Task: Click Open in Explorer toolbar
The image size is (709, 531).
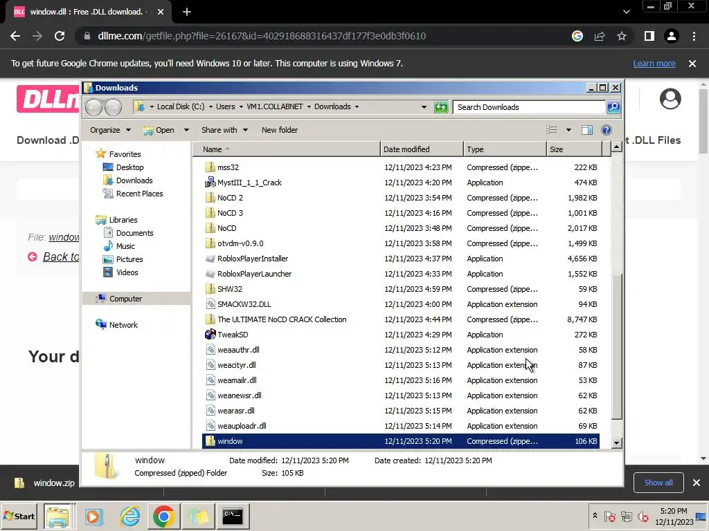Action: (x=159, y=130)
